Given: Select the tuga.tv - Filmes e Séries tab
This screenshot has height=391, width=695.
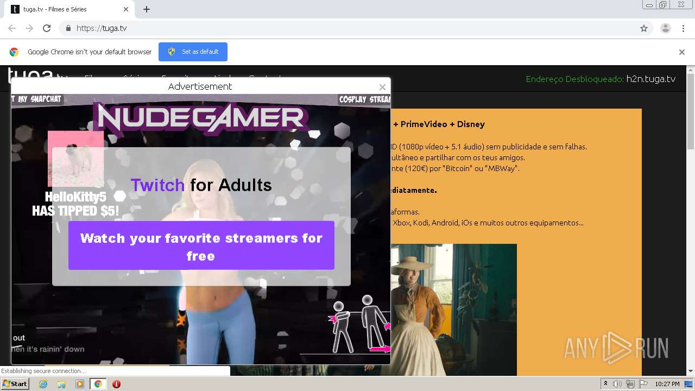Looking at the screenshot, I should click(x=69, y=9).
